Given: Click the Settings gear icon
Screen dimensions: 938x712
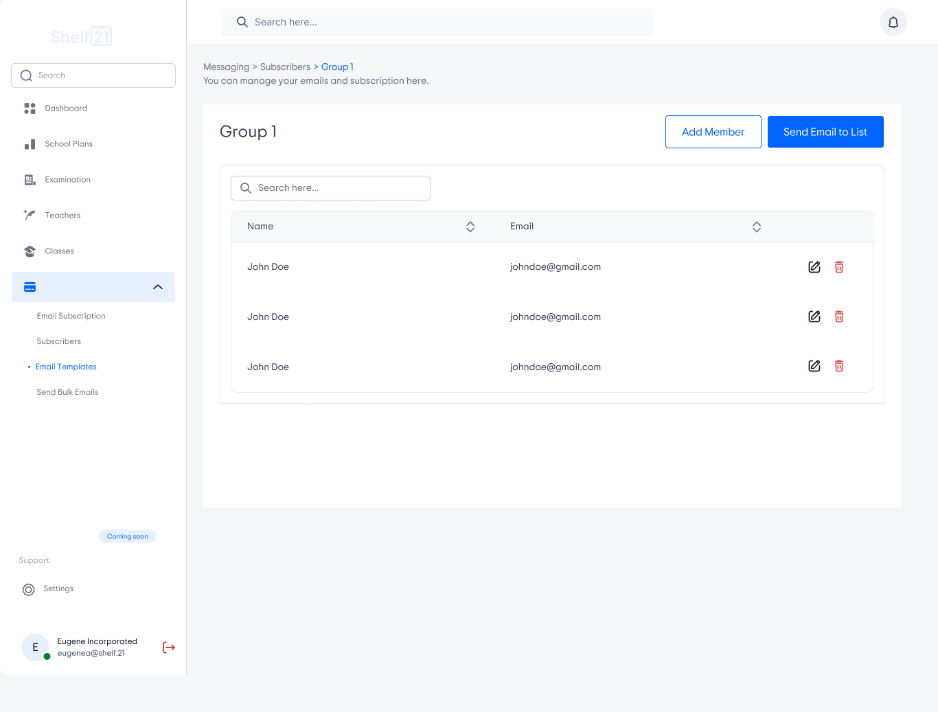Looking at the screenshot, I should [x=28, y=590].
